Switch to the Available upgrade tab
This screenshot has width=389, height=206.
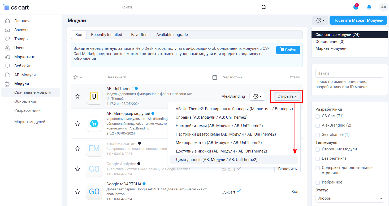point(172,35)
